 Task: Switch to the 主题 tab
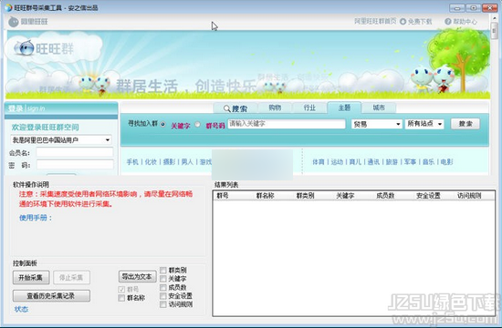344,108
